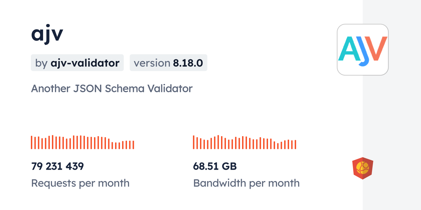Click the 68.51 GB bandwidth figure

(215, 166)
